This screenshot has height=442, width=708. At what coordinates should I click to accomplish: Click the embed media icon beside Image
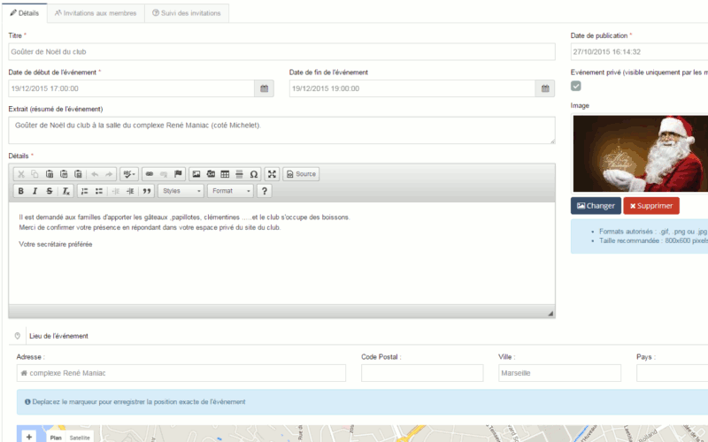211,174
